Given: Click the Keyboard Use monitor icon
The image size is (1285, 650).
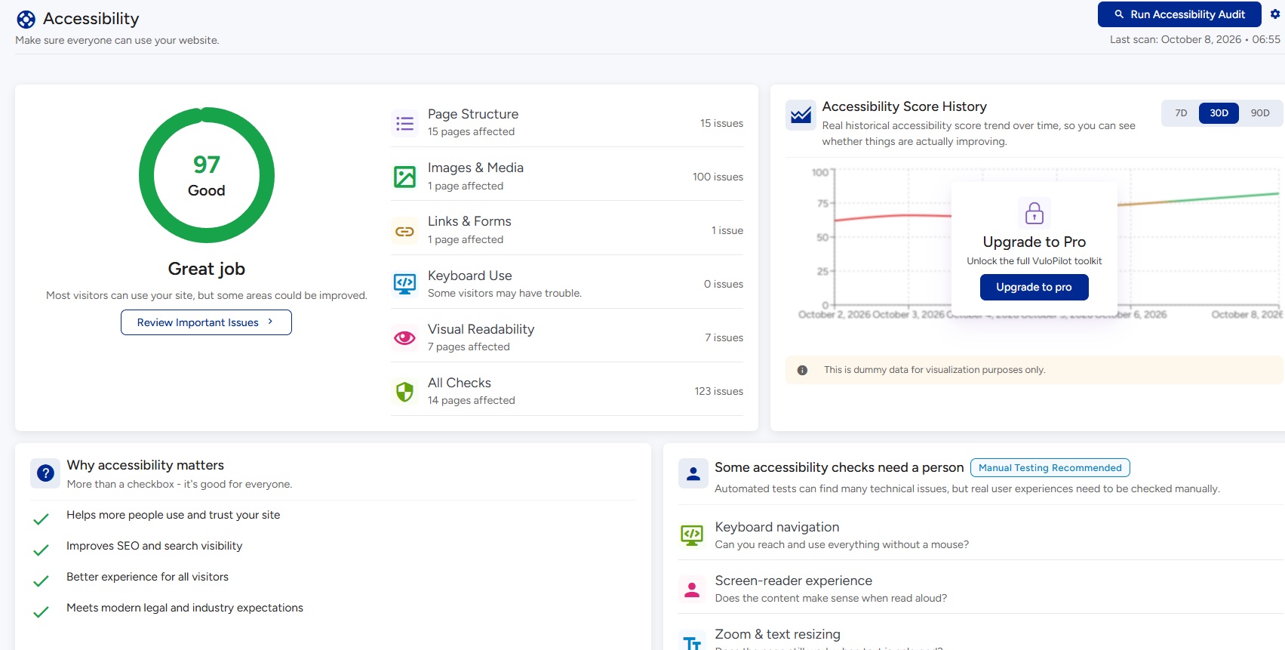Looking at the screenshot, I should [x=405, y=284].
